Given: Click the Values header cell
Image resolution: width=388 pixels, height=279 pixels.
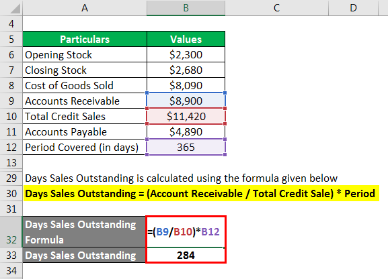Looking at the screenshot, I should [x=186, y=40].
